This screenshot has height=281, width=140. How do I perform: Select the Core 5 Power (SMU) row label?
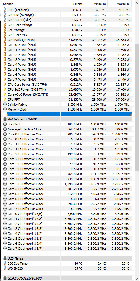tap(22, 70)
